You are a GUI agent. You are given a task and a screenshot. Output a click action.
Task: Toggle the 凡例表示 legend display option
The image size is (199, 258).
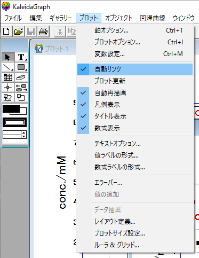tap(135, 105)
